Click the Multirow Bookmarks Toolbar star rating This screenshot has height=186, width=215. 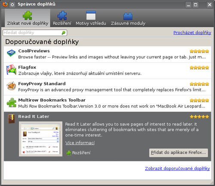point(199,101)
